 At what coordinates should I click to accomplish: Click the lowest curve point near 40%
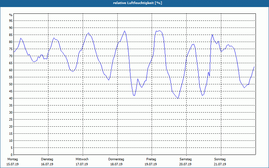(x=178, y=98)
